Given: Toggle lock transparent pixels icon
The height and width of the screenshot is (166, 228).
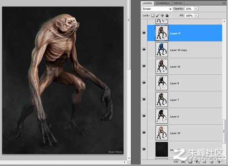Looking at the screenshot, I should (x=153, y=16).
